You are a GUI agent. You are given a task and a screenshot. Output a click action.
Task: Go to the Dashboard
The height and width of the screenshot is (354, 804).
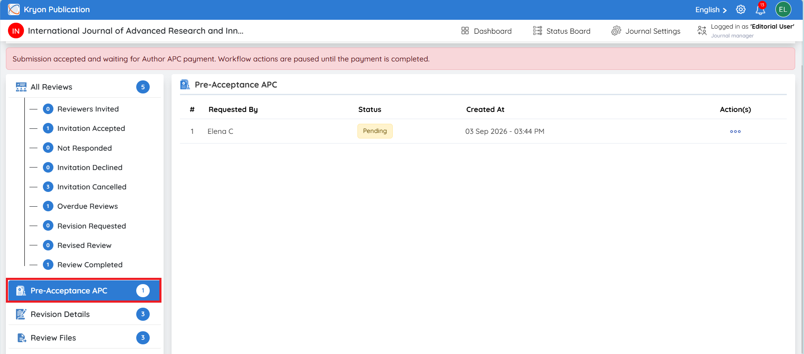[487, 31]
